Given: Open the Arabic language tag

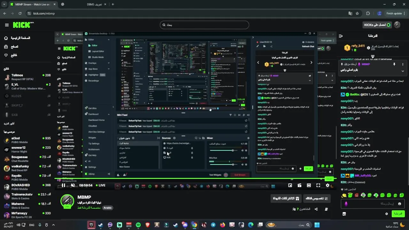Looking at the screenshot, I should [108, 208].
